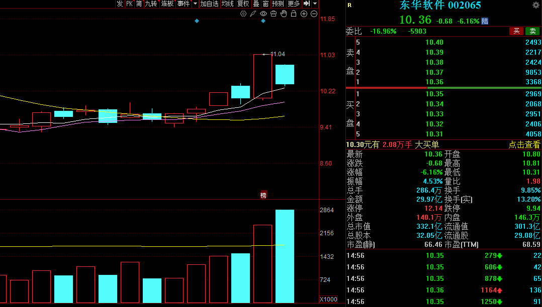Click the tick trade row with volume 1164
Screen dimensions: 542x307
point(443,290)
